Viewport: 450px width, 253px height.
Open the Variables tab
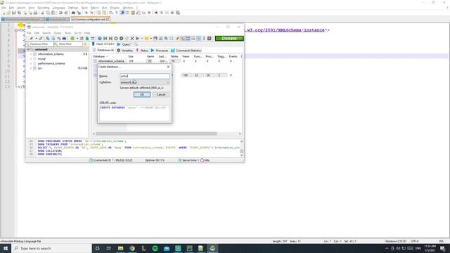click(x=125, y=51)
